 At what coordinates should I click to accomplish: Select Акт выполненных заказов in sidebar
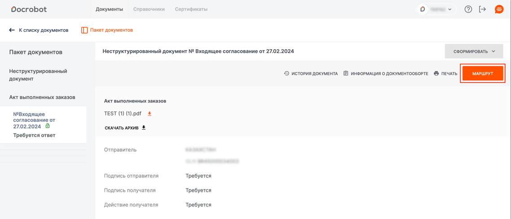click(x=42, y=97)
